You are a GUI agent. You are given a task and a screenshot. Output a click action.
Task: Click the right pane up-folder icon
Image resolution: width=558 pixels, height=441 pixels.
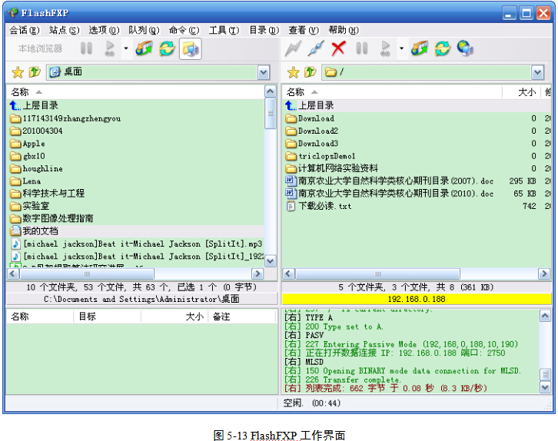coord(310,72)
